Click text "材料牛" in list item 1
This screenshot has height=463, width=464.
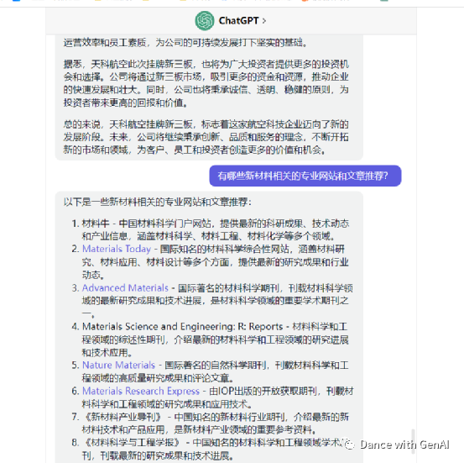(x=96, y=224)
